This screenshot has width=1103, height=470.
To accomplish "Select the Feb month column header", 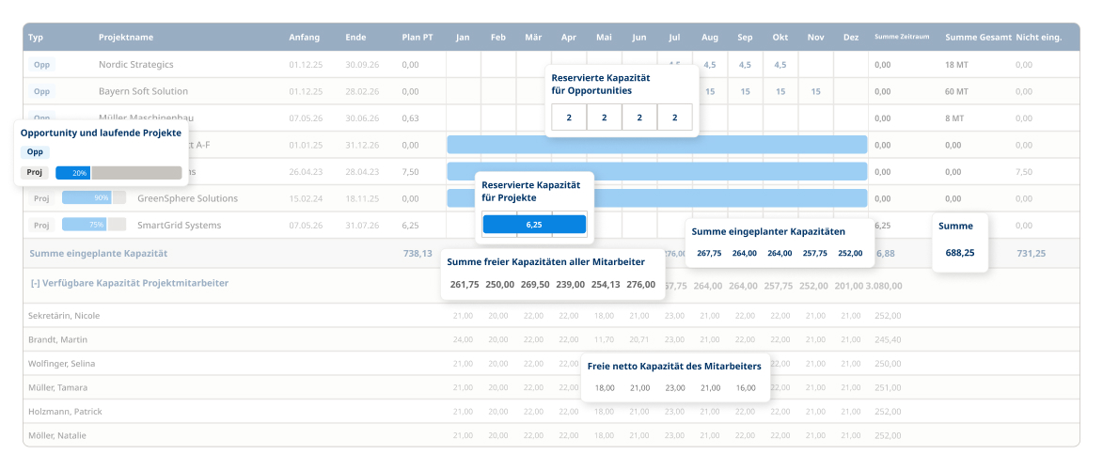I will click(498, 38).
